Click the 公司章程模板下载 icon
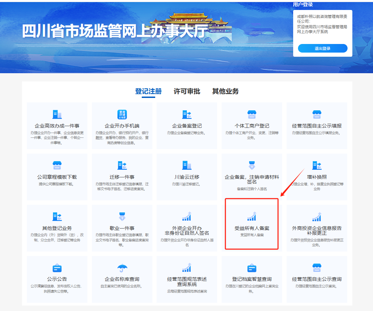373x311 pixels. (57, 165)
